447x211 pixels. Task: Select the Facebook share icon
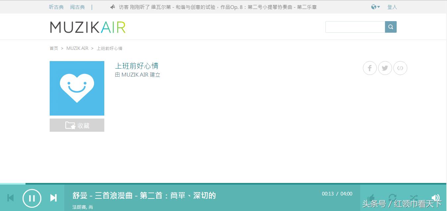pos(370,68)
